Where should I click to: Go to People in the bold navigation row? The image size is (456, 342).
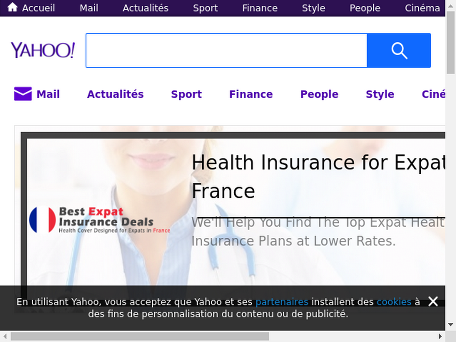coord(319,94)
